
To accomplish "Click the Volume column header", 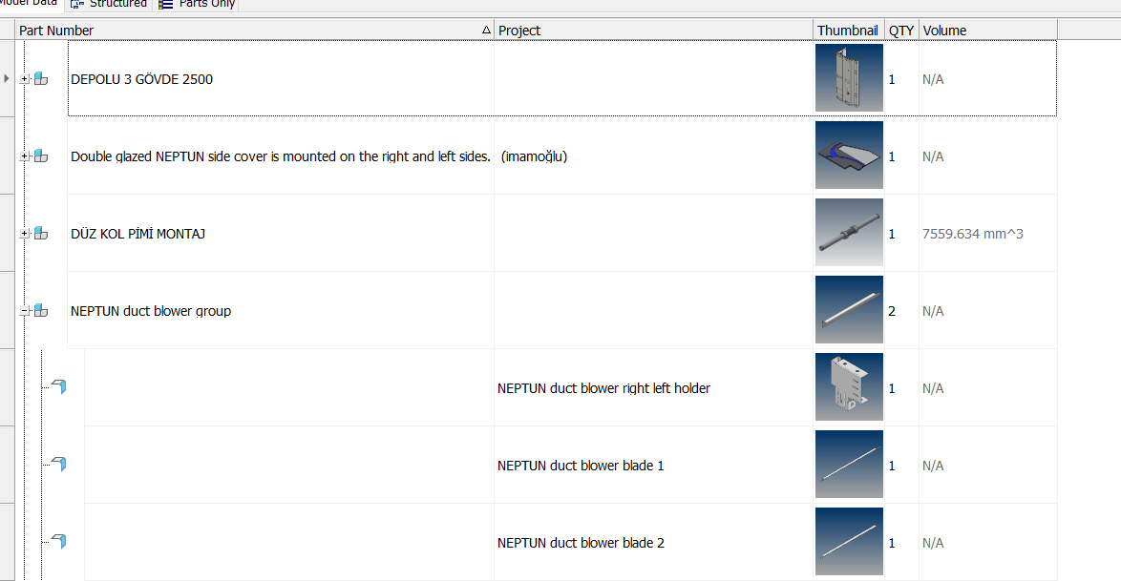I will coord(944,31).
